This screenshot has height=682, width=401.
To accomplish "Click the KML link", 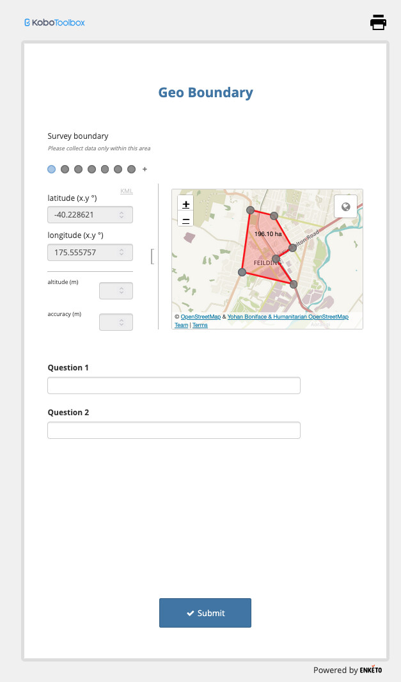I will (x=126, y=191).
